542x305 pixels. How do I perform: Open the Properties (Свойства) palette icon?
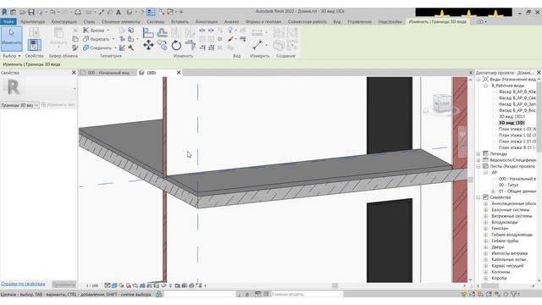point(34,45)
